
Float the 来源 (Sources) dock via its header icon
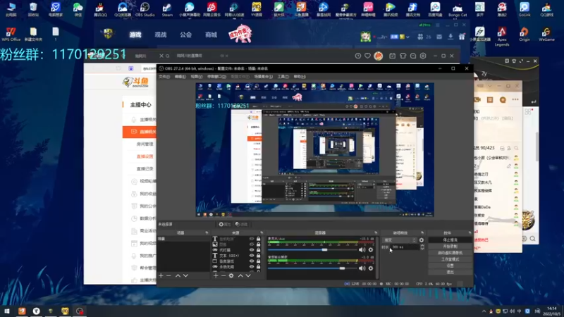coord(262,233)
